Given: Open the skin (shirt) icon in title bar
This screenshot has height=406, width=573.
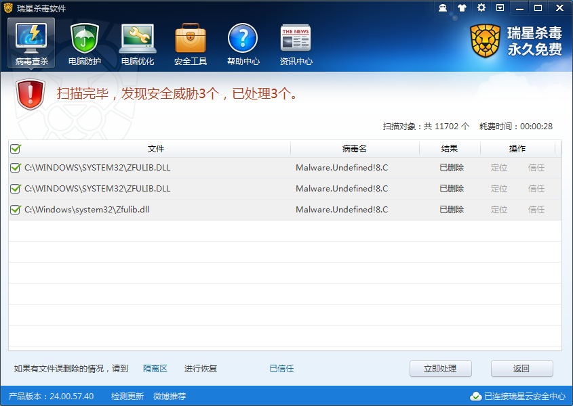Looking at the screenshot, I should [462, 7].
